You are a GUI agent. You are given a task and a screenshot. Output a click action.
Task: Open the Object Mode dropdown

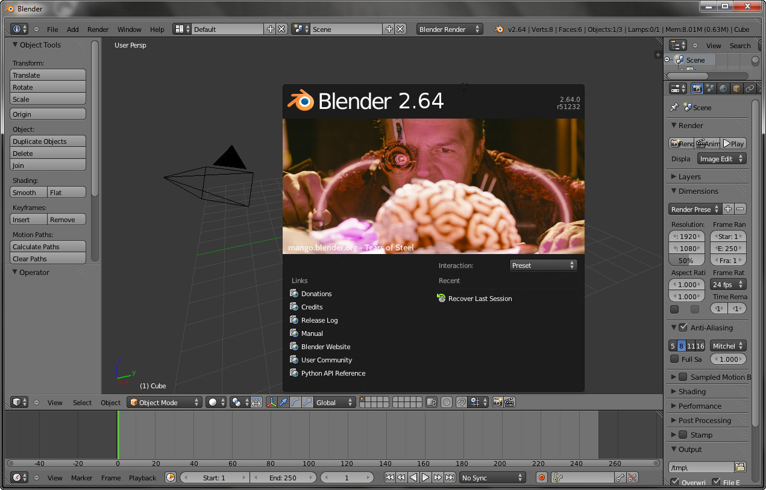coord(164,402)
